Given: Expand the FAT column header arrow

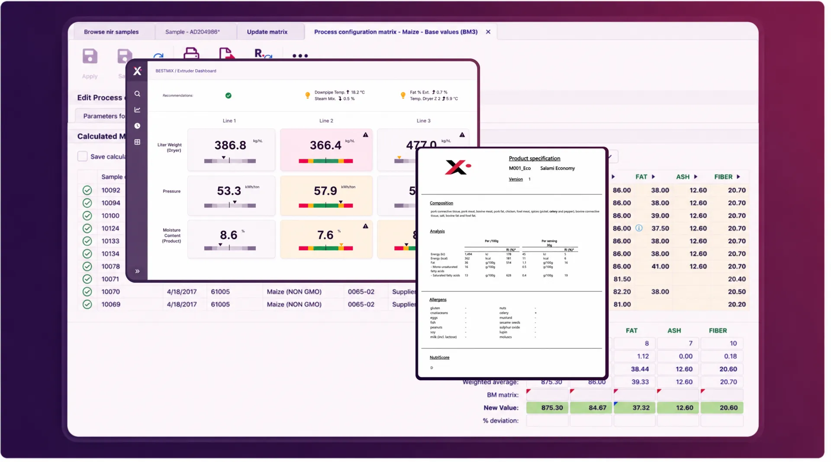Looking at the screenshot, I should pyautogui.click(x=653, y=177).
